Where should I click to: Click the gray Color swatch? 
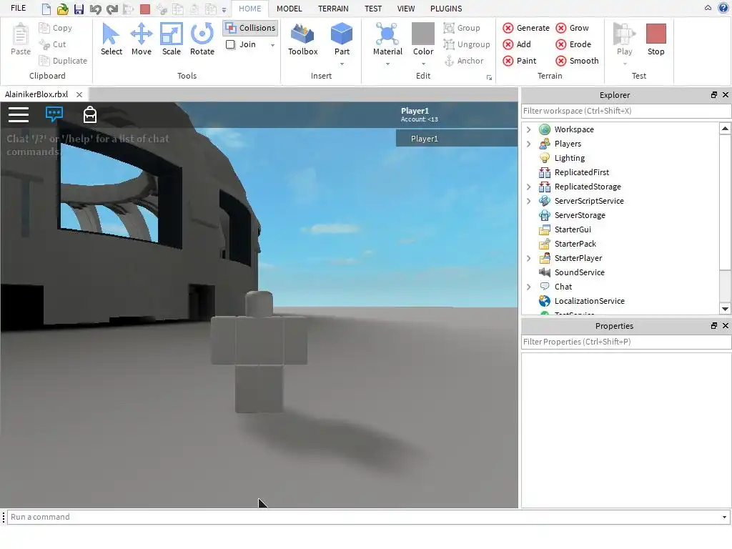pos(423,34)
